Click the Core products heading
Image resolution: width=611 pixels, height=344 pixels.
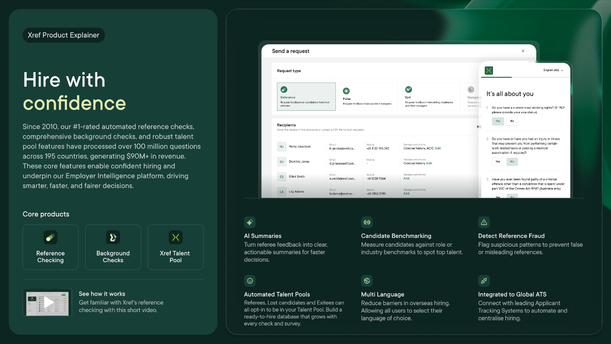click(46, 214)
